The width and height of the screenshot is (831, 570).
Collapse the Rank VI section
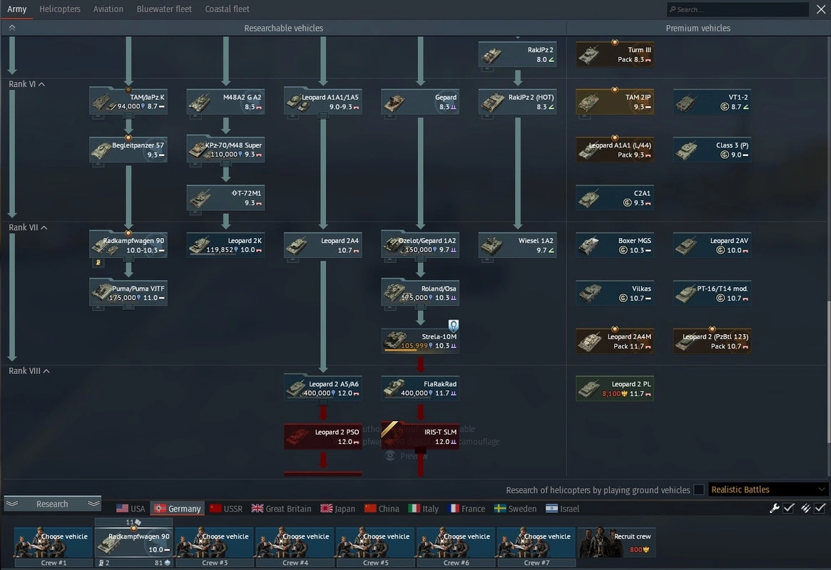(41, 84)
